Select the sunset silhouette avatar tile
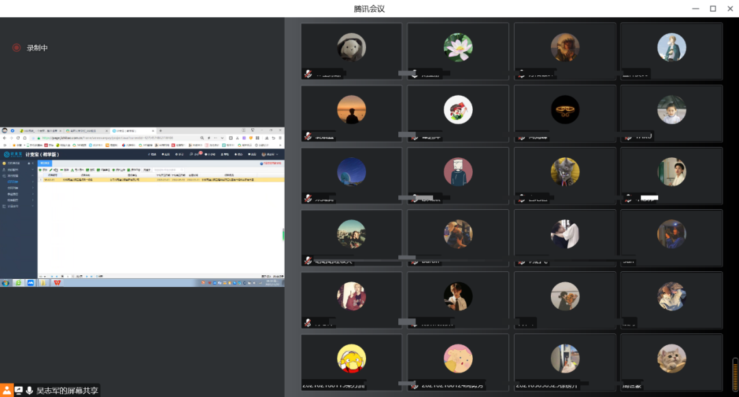The image size is (739, 397). coord(352,113)
